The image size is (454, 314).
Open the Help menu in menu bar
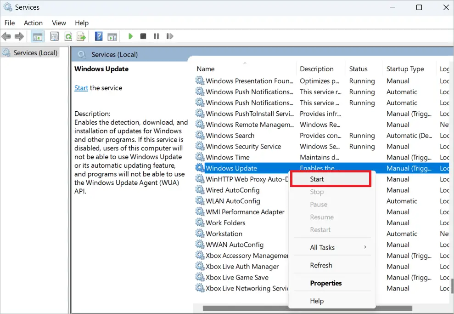coord(82,23)
